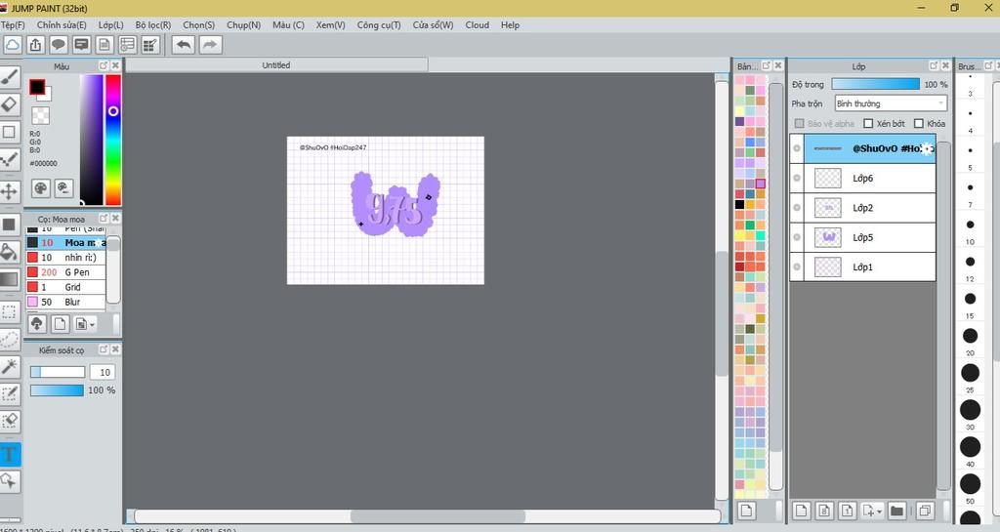The height and width of the screenshot is (532, 1000).
Task: Adjust brush opacity 100 % slider
Action: pyautogui.click(x=57, y=389)
